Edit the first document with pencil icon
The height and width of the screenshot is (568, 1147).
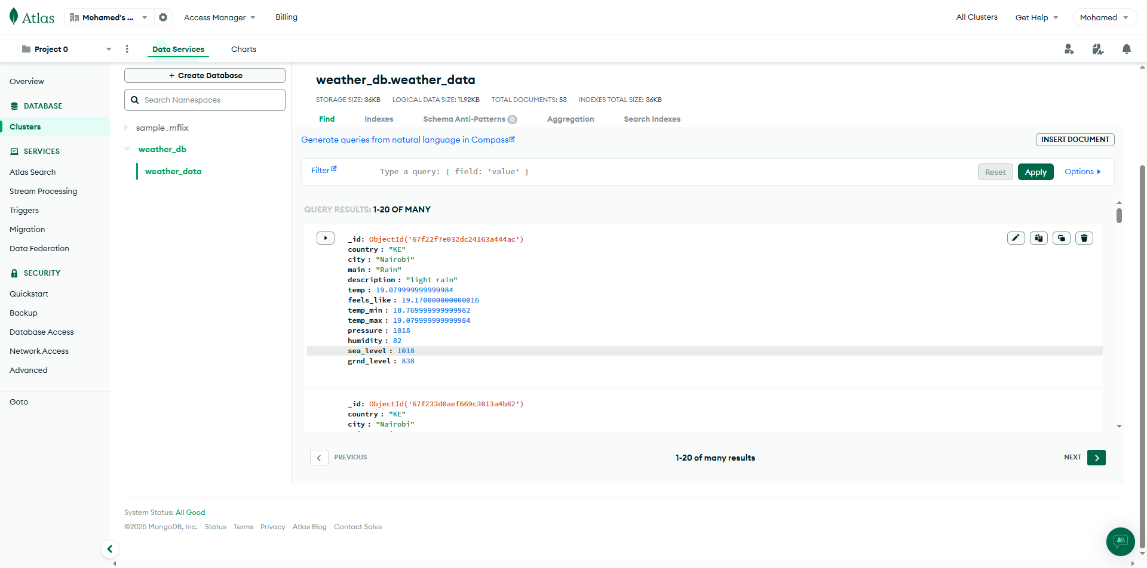coord(1016,238)
